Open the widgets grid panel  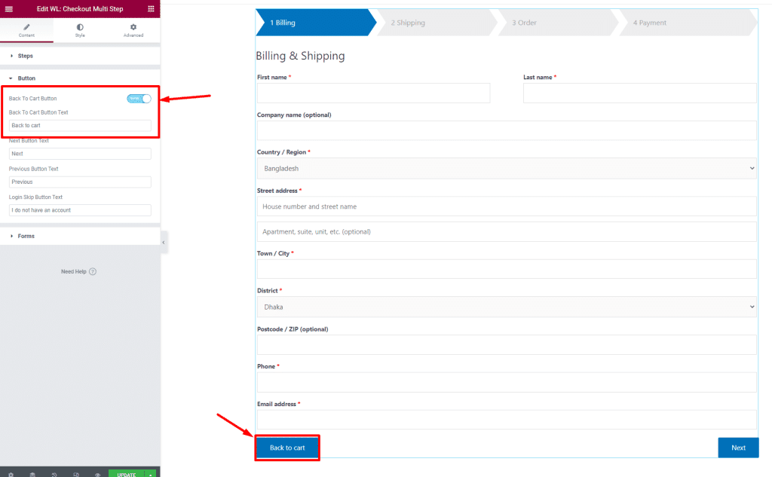pyautogui.click(x=151, y=9)
